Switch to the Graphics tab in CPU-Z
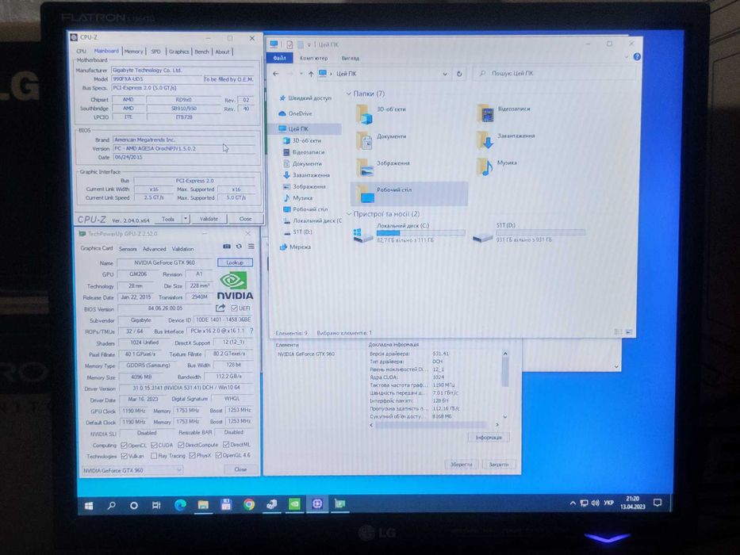 pyautogui.click(x=179, y=52)
